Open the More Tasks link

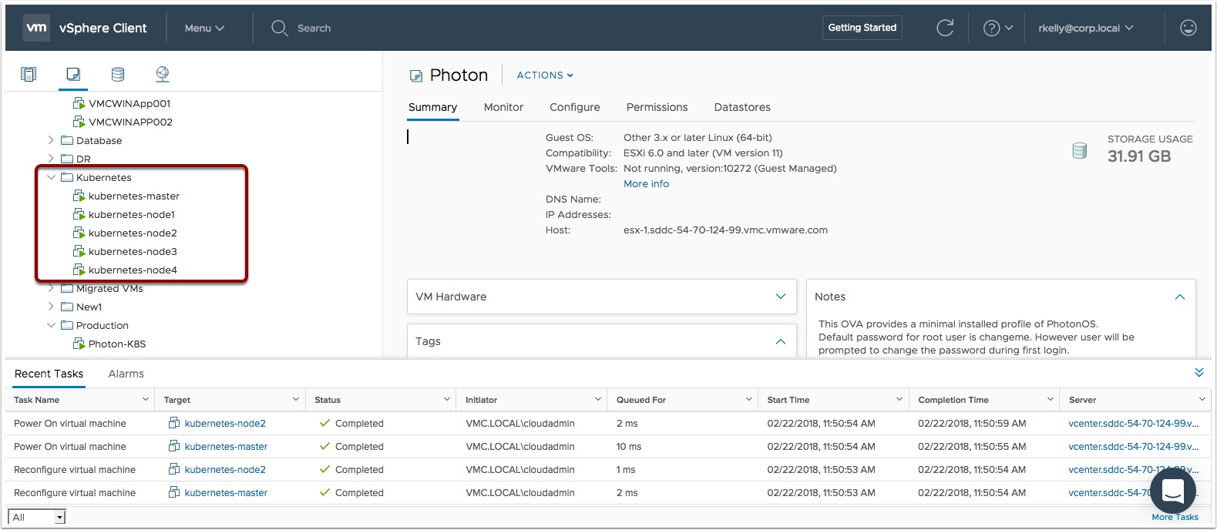click(x=1175, y=517)
